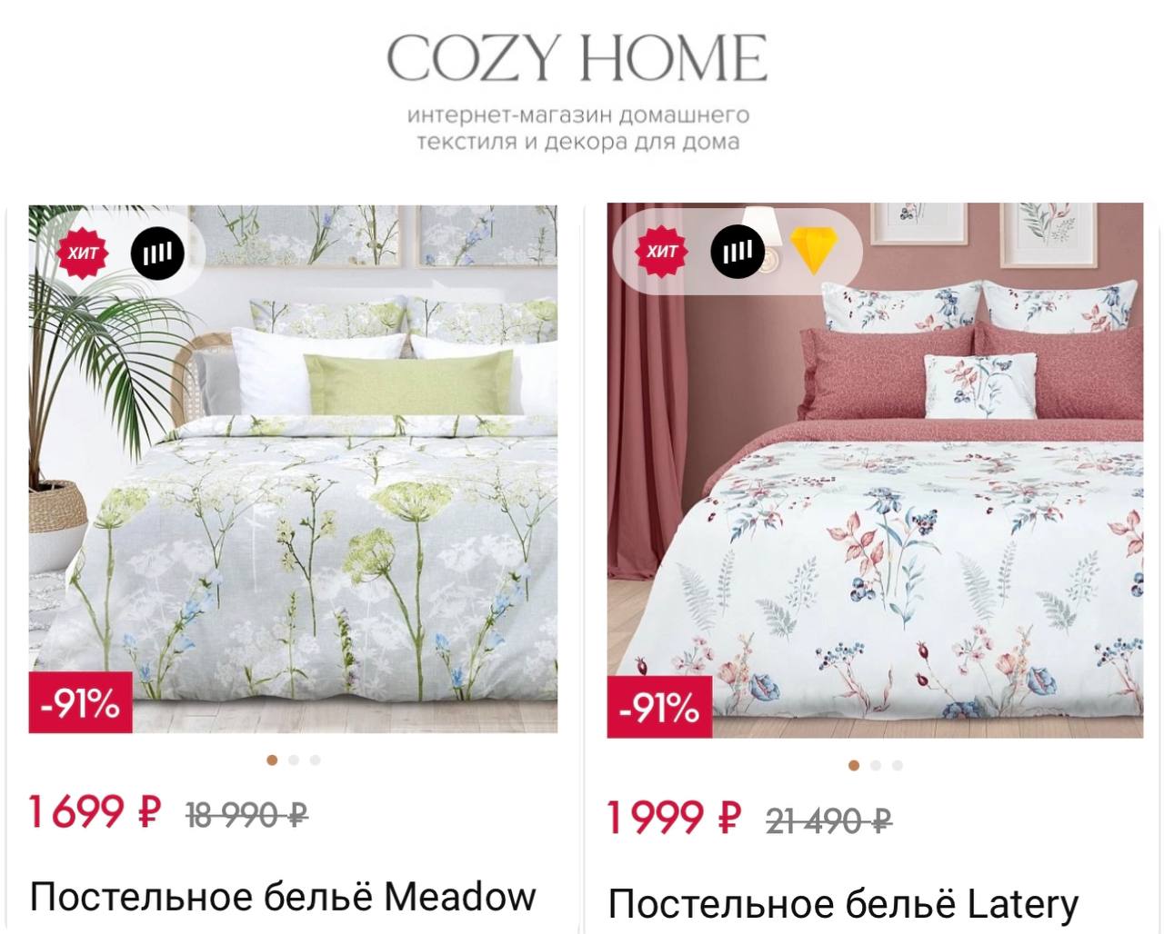
Task: Open Постельное бельё Latery product title
Action: click(x=843, y=904)
